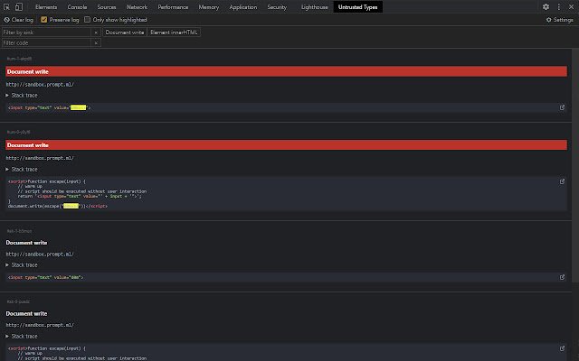Click sandbox.prompt.ml URL in first entry
Viewport: 579px width, 361px height.
pos(40,85)
